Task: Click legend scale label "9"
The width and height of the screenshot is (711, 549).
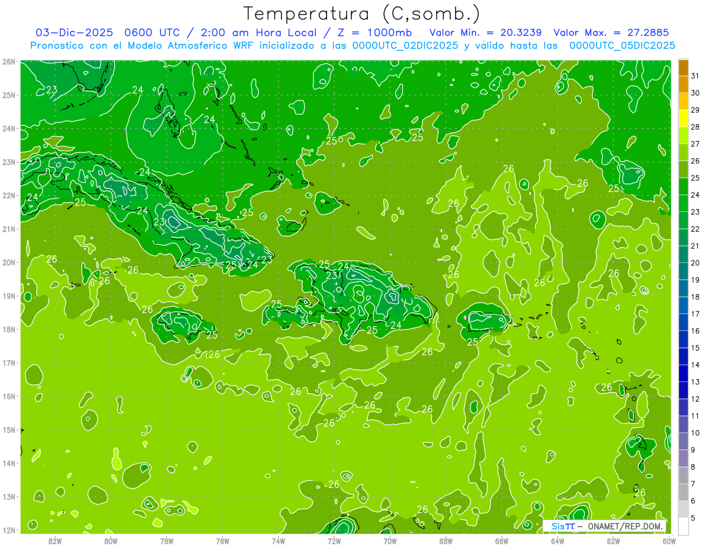Action: pyautogui.click(x=693, y=450)
